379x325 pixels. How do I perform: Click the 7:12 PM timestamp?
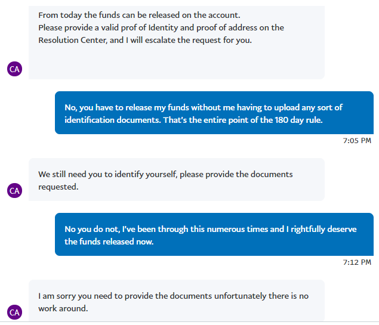(x=357, y=262)
